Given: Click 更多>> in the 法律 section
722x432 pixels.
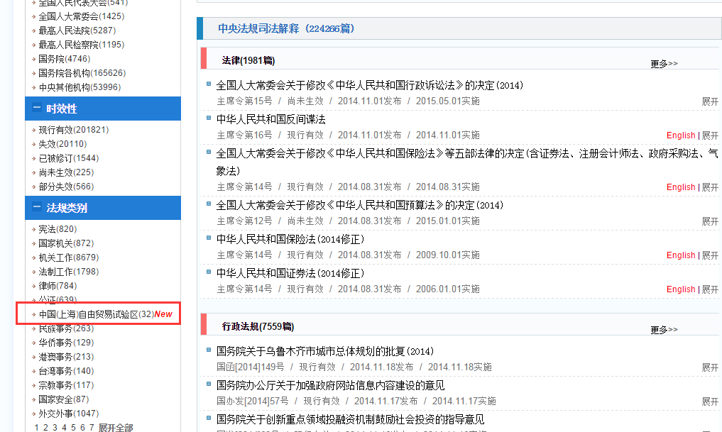Looking at the screenshot, I should point(664,64).
